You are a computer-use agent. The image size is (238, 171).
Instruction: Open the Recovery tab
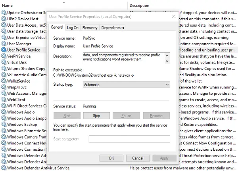coord(90,28)
